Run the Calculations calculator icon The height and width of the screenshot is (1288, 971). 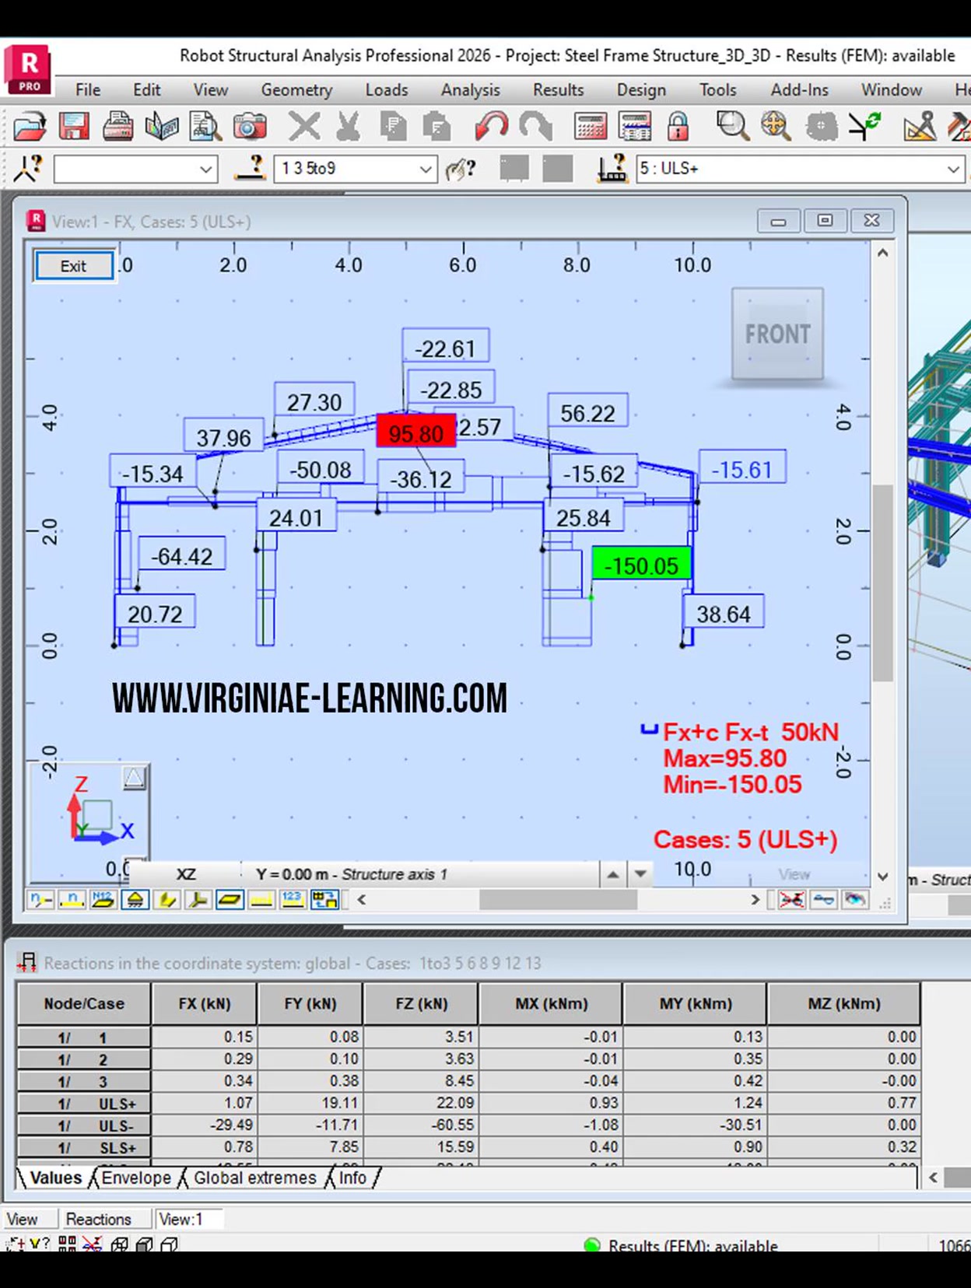(x=591, y=126)
